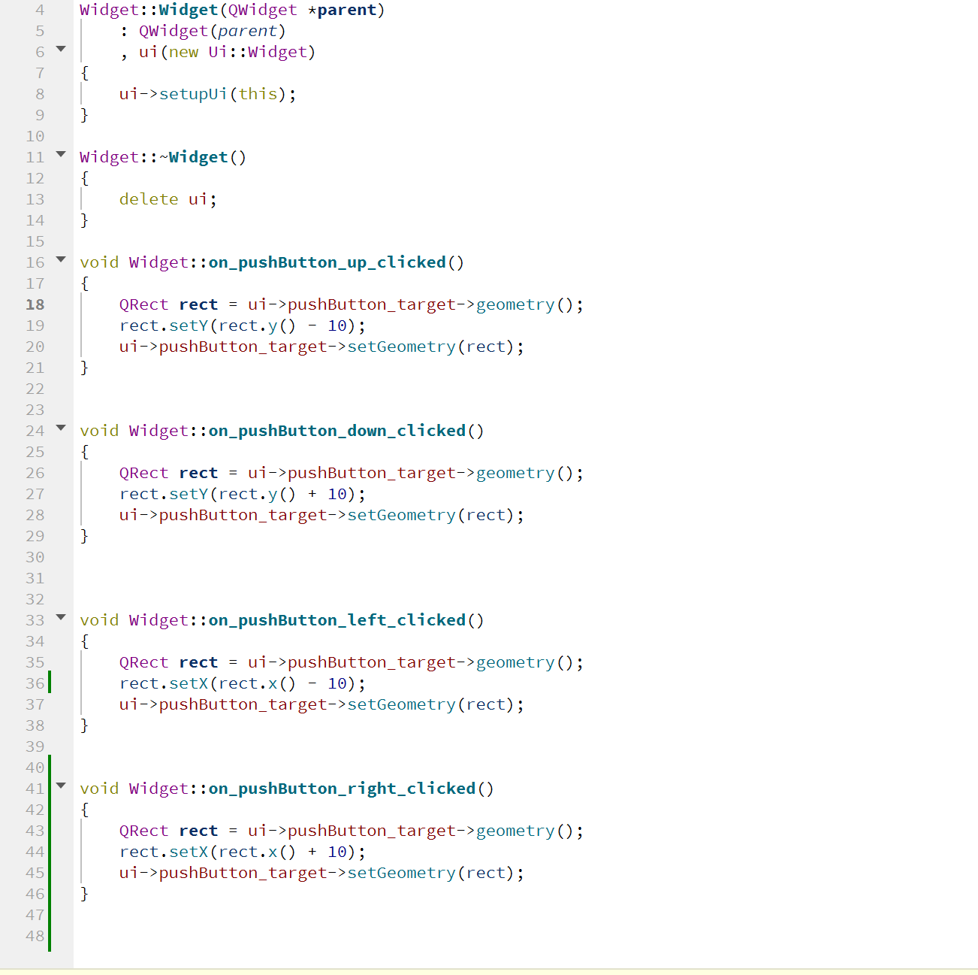Click geometry() call on line 26
978x975 pixels.
click(x=525, y=473)
